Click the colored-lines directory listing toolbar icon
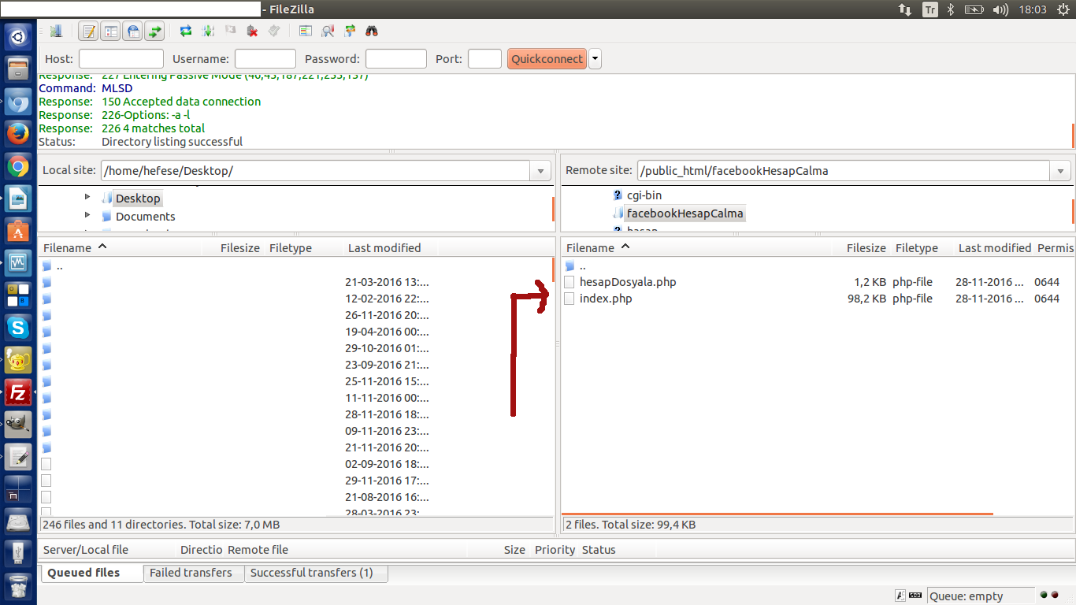The image size is (1076, 605). (306, 32)
